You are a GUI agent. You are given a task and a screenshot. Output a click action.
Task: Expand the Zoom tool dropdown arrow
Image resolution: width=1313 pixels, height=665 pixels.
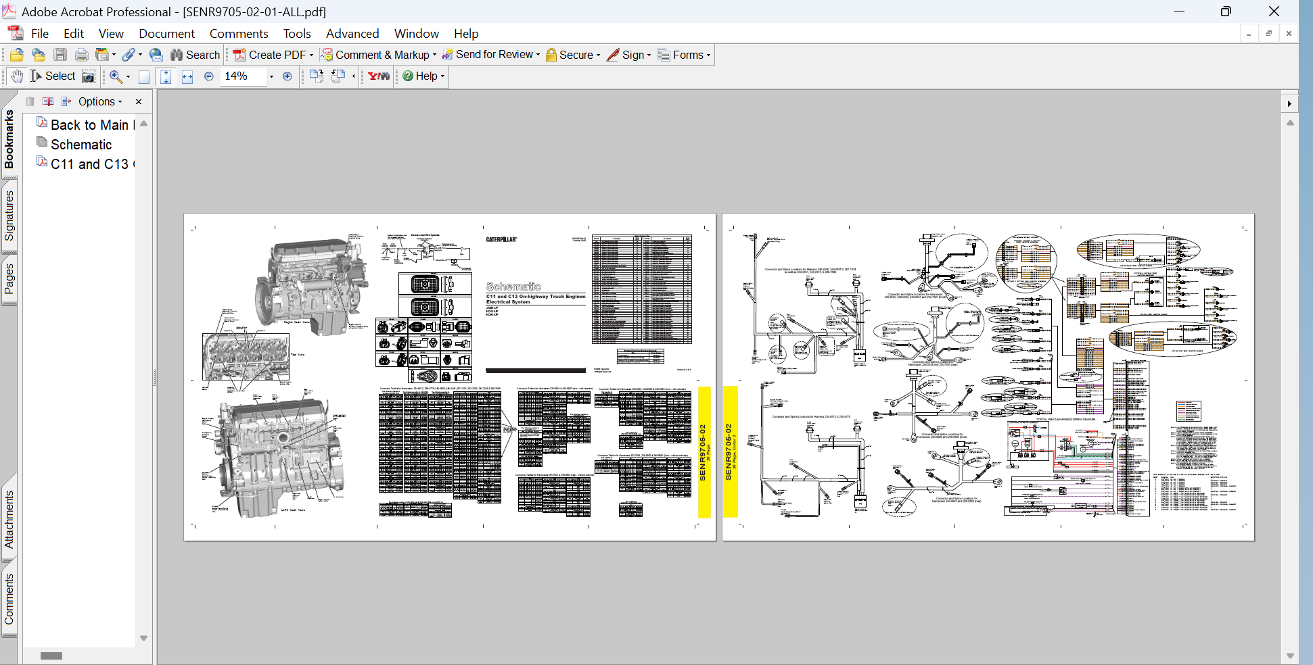(128, 77)
